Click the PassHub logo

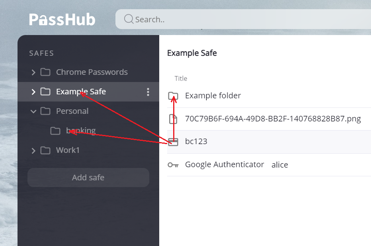[x=62, y=20]
